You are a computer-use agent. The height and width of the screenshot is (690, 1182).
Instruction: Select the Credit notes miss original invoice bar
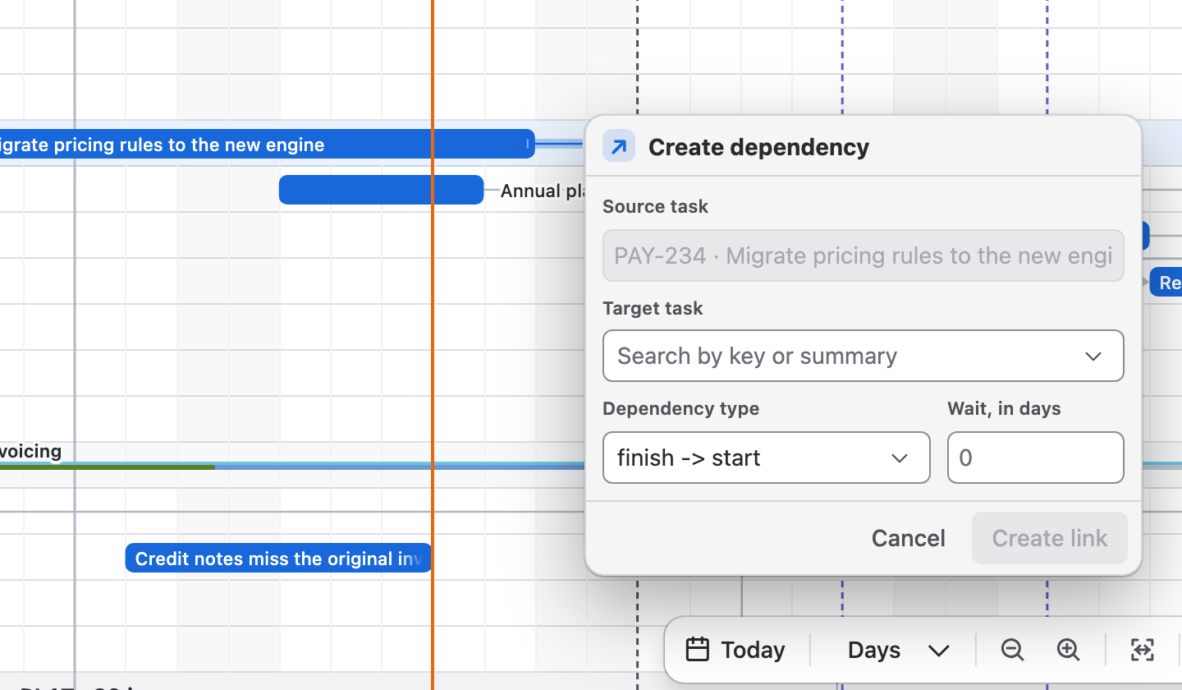click(x=278, y=558)
